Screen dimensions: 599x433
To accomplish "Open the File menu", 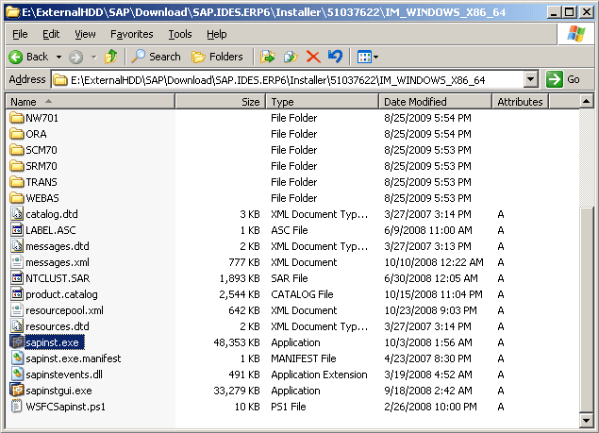I will (20, 34).
